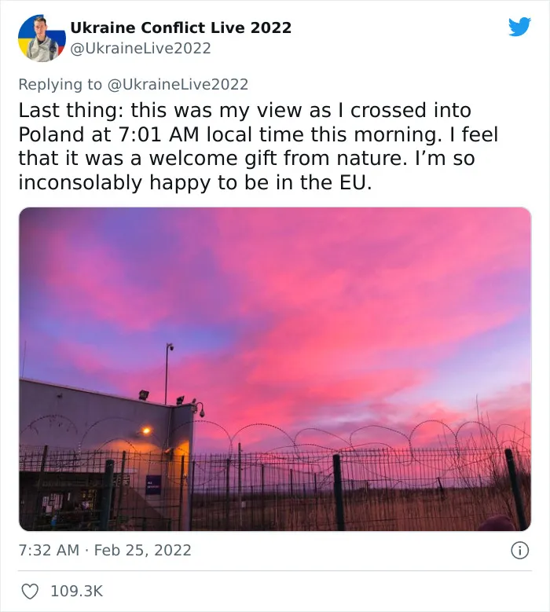Click the tweet line starting 'Last thing:'

(x=244, y=111)
